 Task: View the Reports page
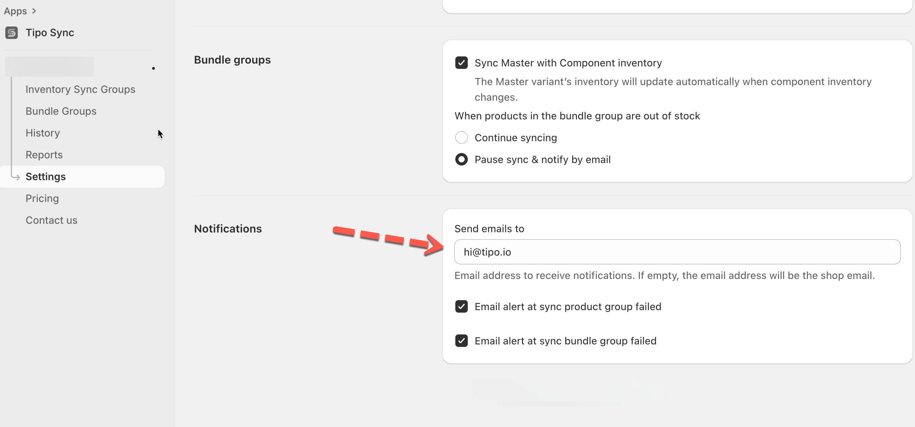pyautogui.click(x=44, y=155)
